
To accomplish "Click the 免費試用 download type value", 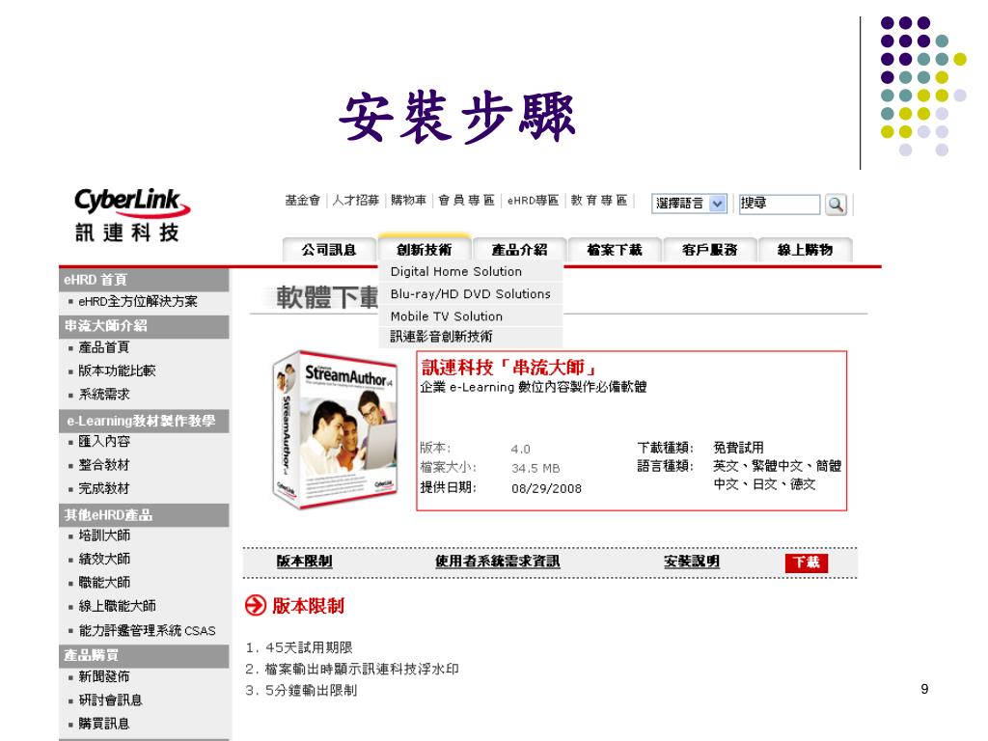I will click(738, 448).
